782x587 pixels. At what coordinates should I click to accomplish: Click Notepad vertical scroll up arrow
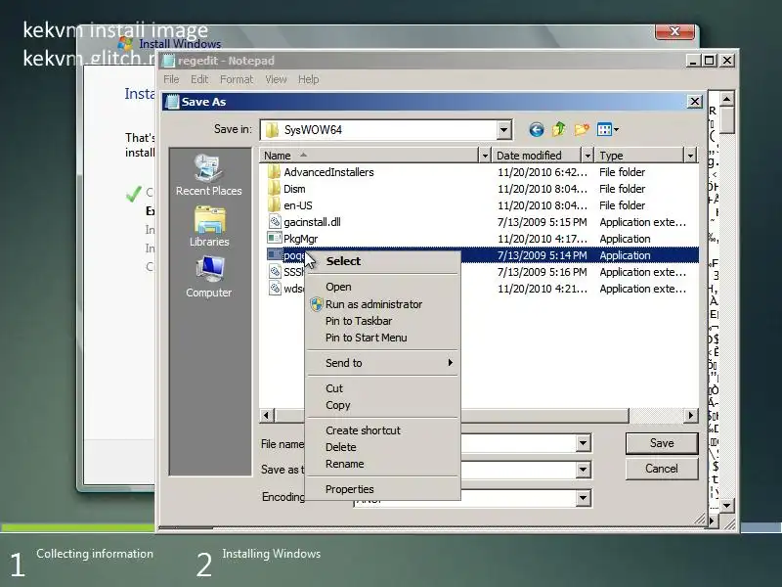point(726,99)
